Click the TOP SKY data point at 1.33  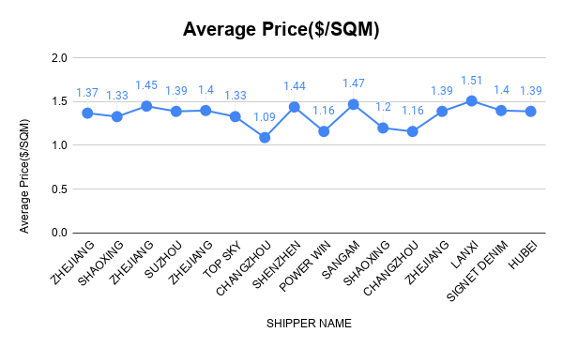coord(236,116)
